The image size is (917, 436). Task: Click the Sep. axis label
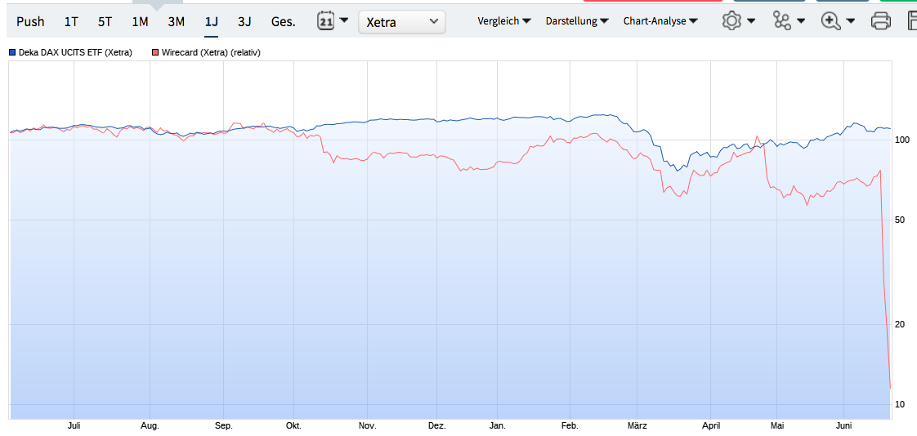tap(224, 425)
